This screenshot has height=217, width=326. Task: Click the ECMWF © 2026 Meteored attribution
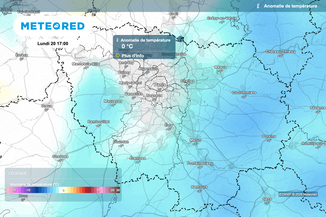click(298, 194)
